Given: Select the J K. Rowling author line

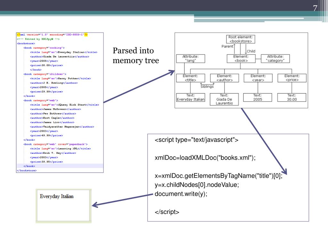Looking at the screenshot, I should 54,83.
